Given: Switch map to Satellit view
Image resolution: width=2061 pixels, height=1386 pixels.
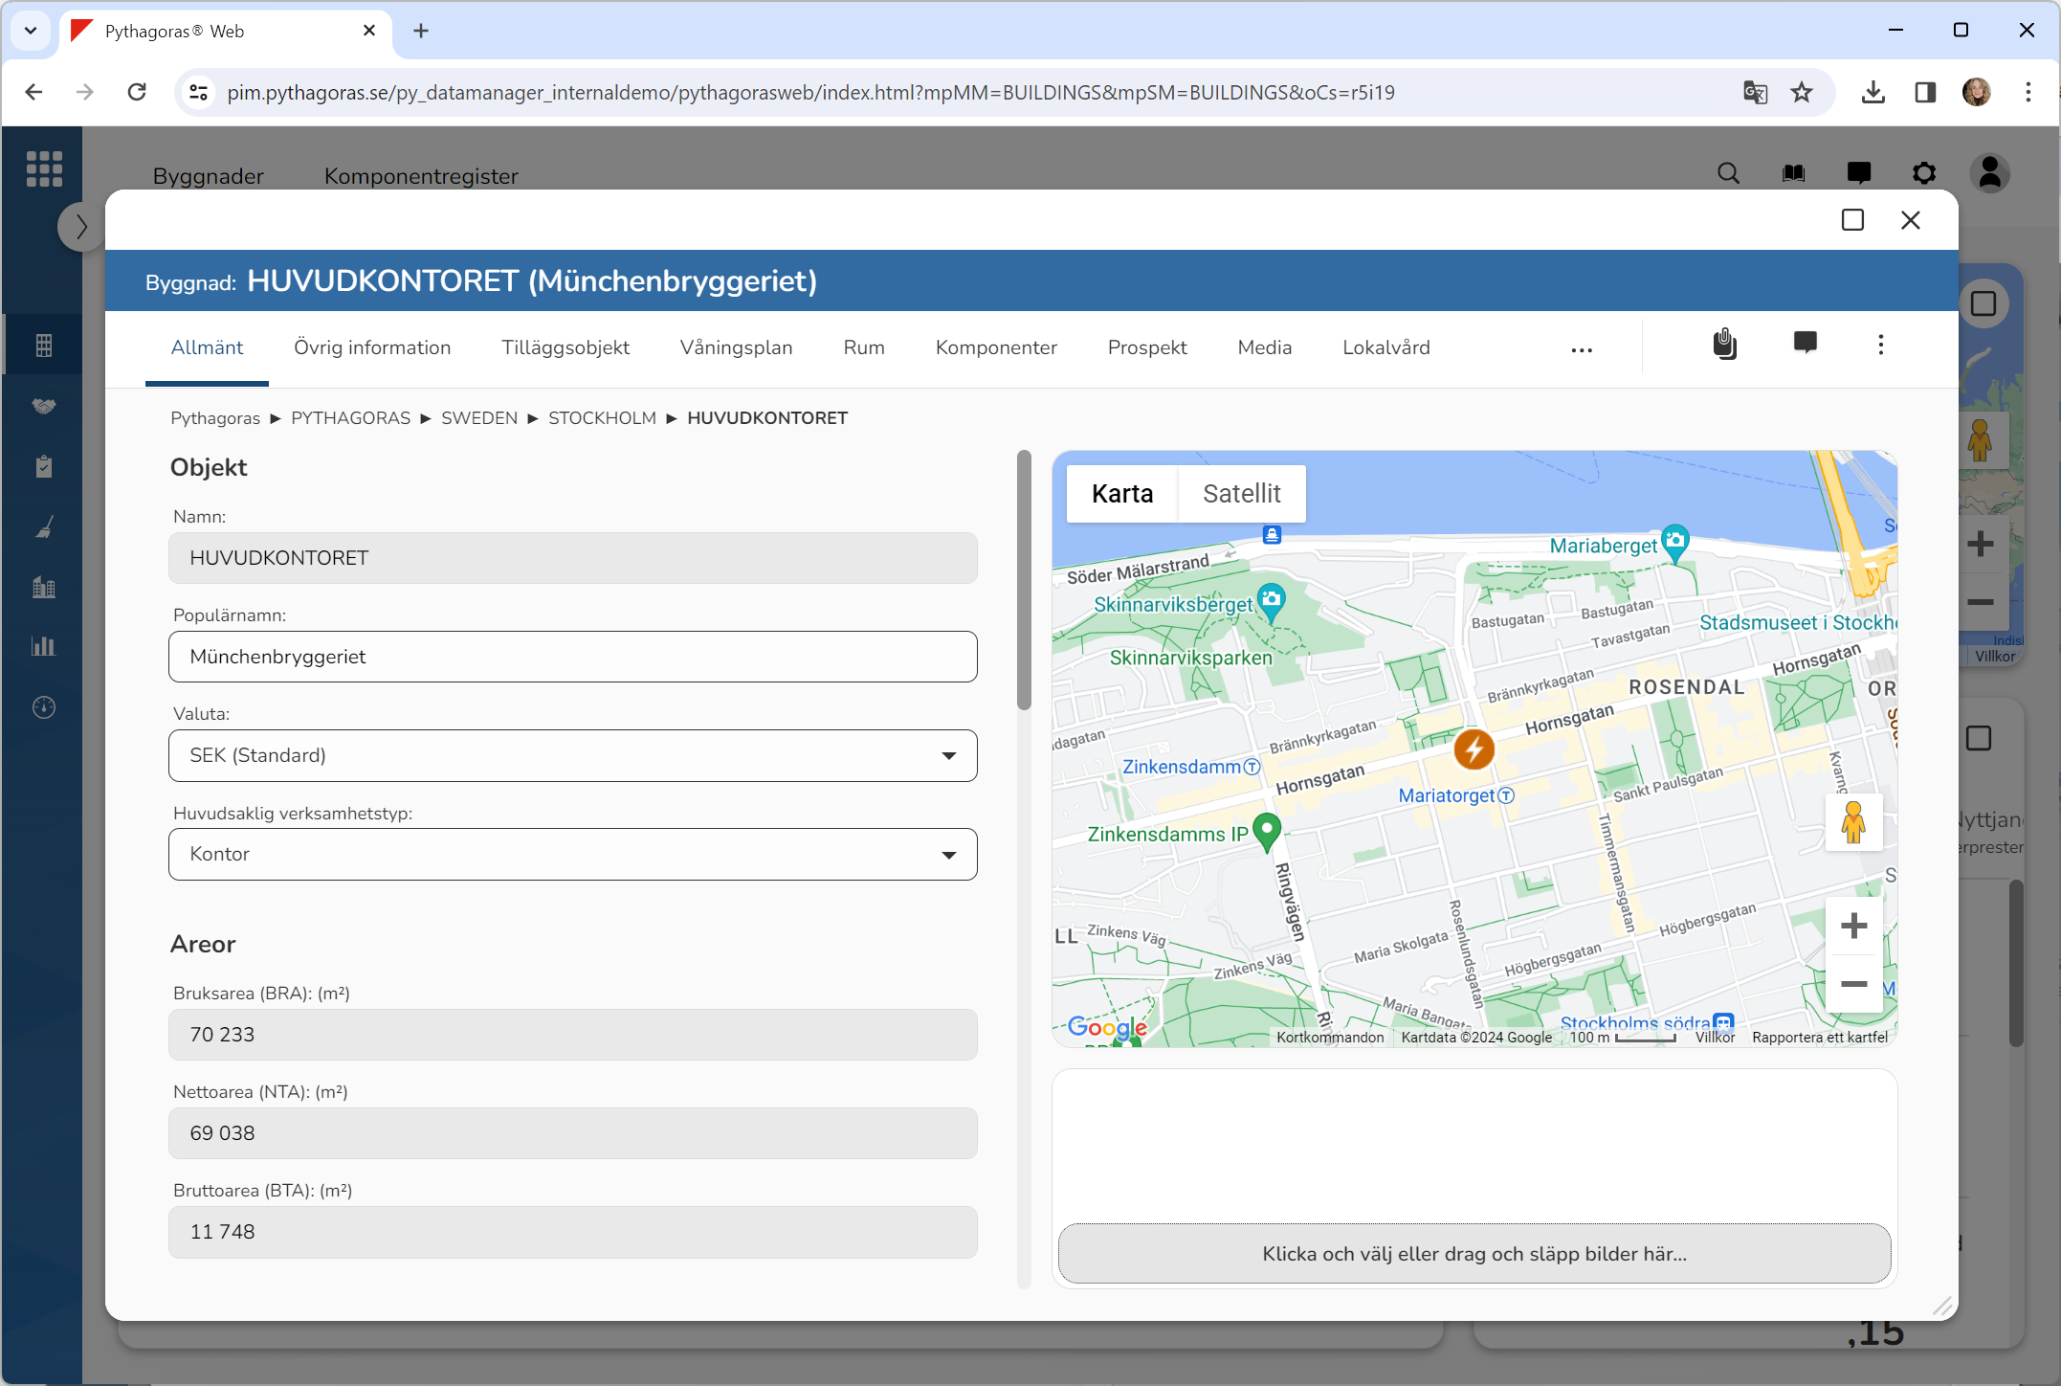Looking at the screenshot, I should pyautogui.click(x=1241, y=494).
